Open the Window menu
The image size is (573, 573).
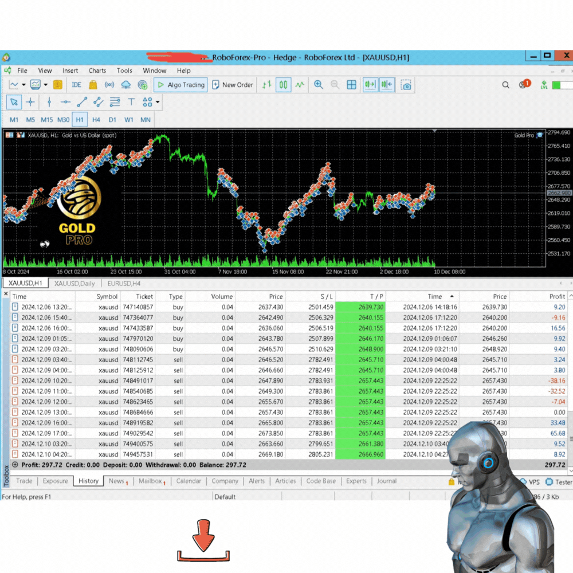154,70
